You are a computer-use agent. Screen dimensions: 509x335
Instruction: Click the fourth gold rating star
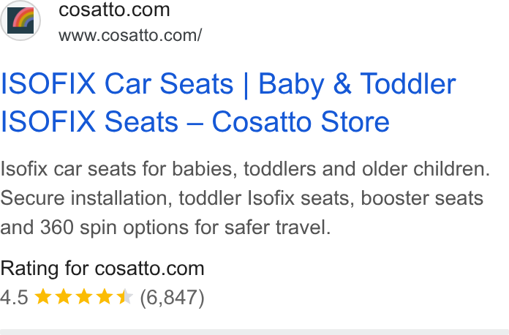click(105, 297)
